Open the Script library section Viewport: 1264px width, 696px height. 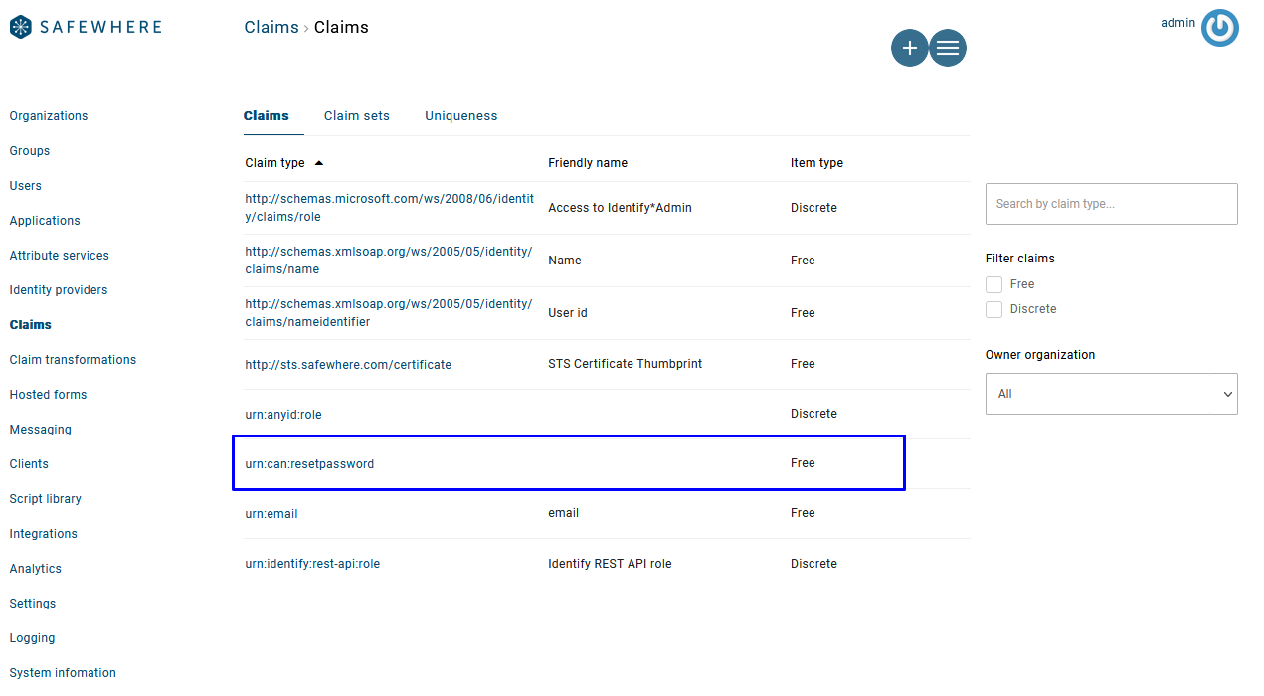46,499
